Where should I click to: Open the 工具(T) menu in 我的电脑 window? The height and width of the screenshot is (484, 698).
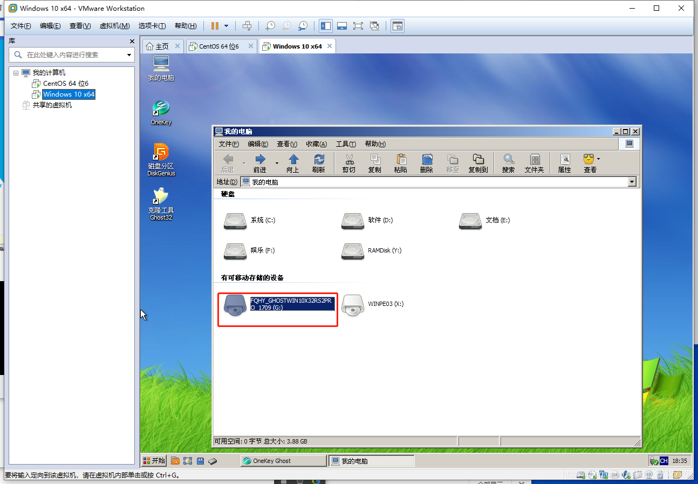tap(346, 144)
